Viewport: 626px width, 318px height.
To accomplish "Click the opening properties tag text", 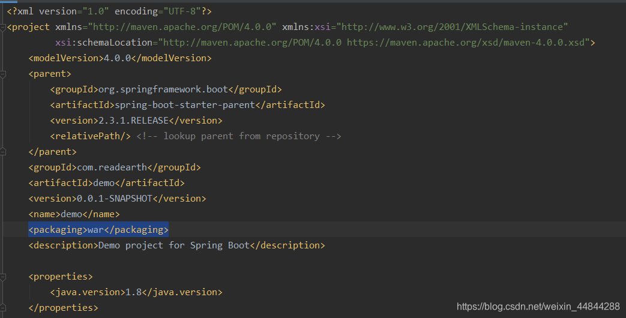I will point(60,277).
